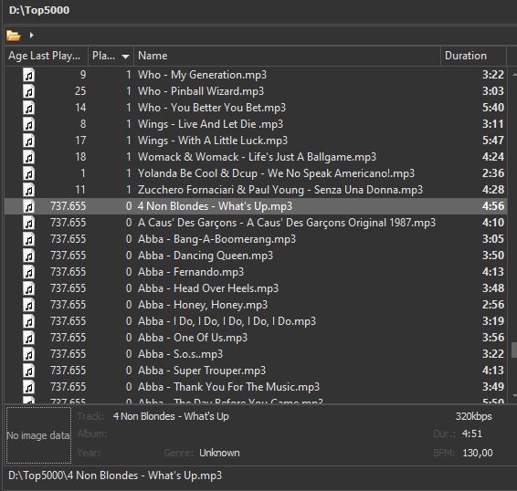Click music icon of Who - Pinball Wizard
This screenshot has height=491, width=517.
pos(28,91)
